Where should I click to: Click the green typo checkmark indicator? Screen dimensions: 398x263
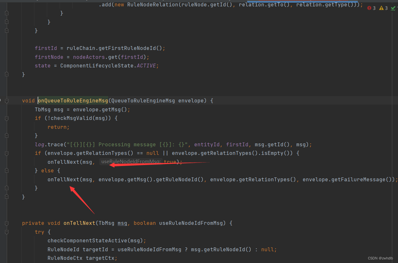(x=393, y=8)
